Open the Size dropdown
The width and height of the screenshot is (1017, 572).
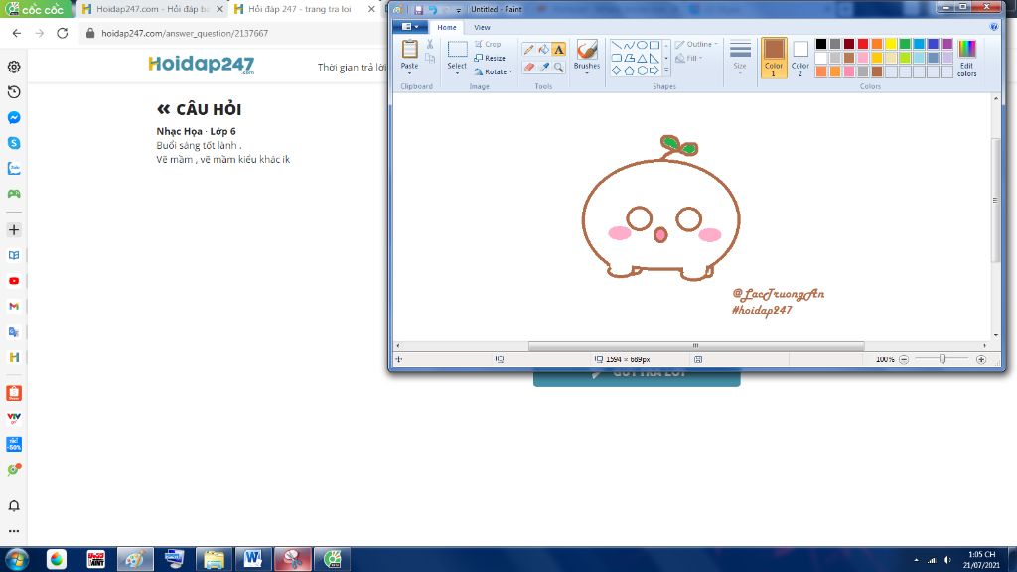[740, 59]
